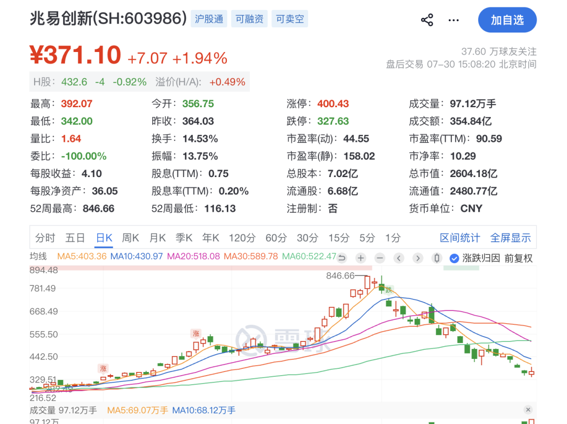Image resolution: width=567 pixels, height=424 pixels.
Task: Click the 跌停 value 327.63
Action: pyautogui.click(x=333, y=121)
